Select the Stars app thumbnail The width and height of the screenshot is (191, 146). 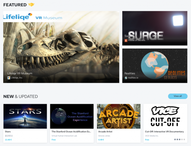25,116
